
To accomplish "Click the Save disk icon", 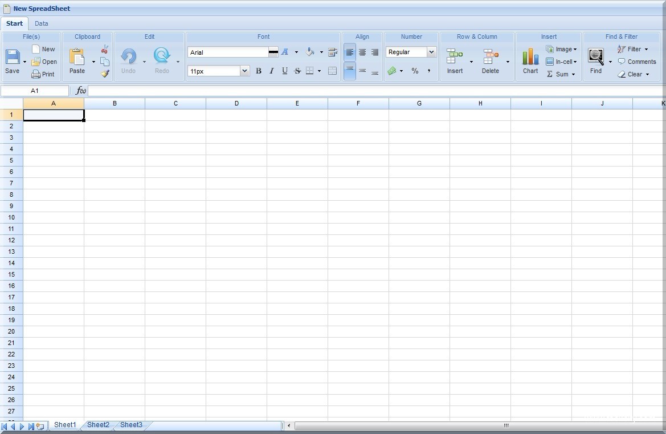I will click(x=13, y=57).
